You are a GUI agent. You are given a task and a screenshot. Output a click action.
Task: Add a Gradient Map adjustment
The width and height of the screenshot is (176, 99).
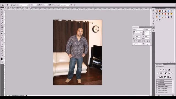point(168,77)
